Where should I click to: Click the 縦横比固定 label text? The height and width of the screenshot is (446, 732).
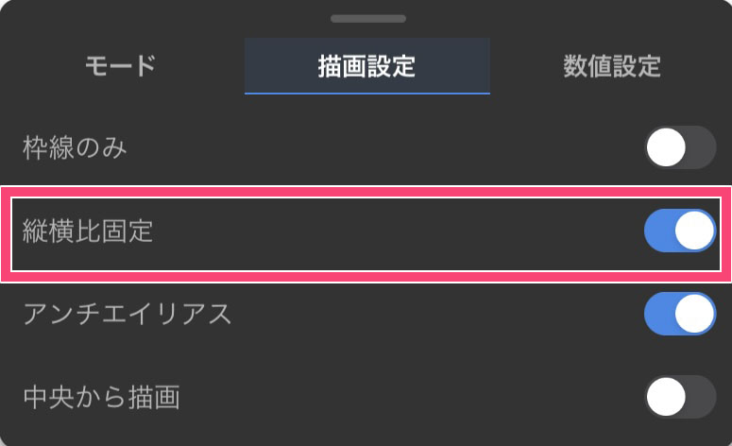pos(88,232)
